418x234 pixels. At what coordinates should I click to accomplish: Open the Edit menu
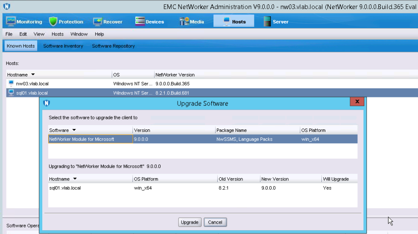(x=23, y=34)
